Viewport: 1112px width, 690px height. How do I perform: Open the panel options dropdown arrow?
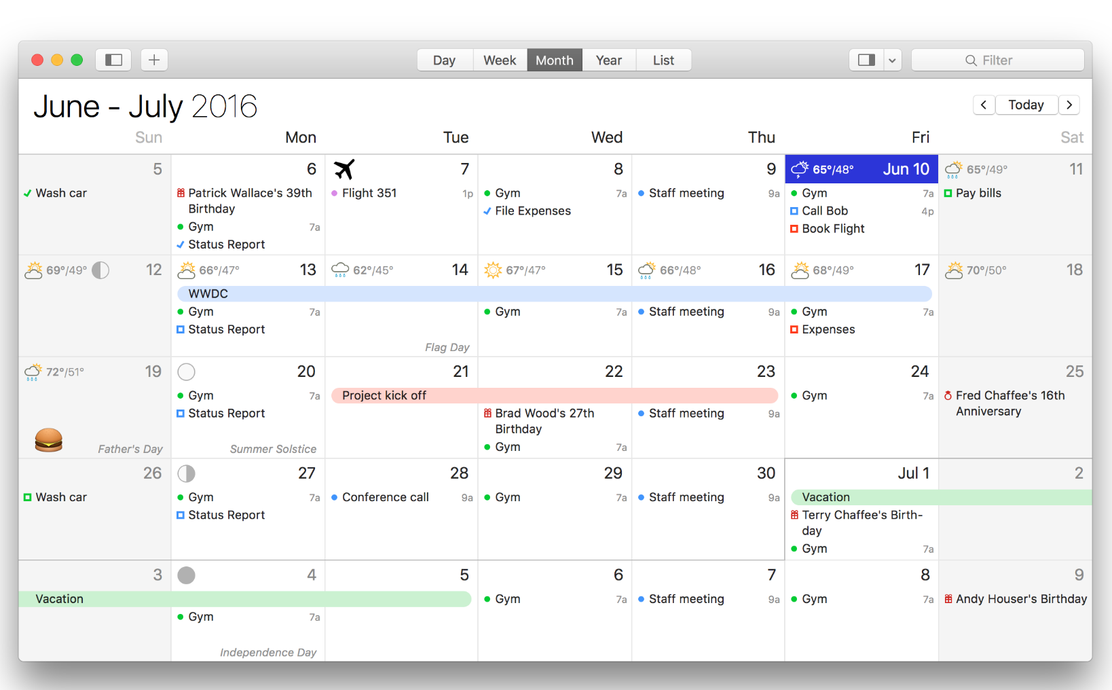(x=892, y=60)
